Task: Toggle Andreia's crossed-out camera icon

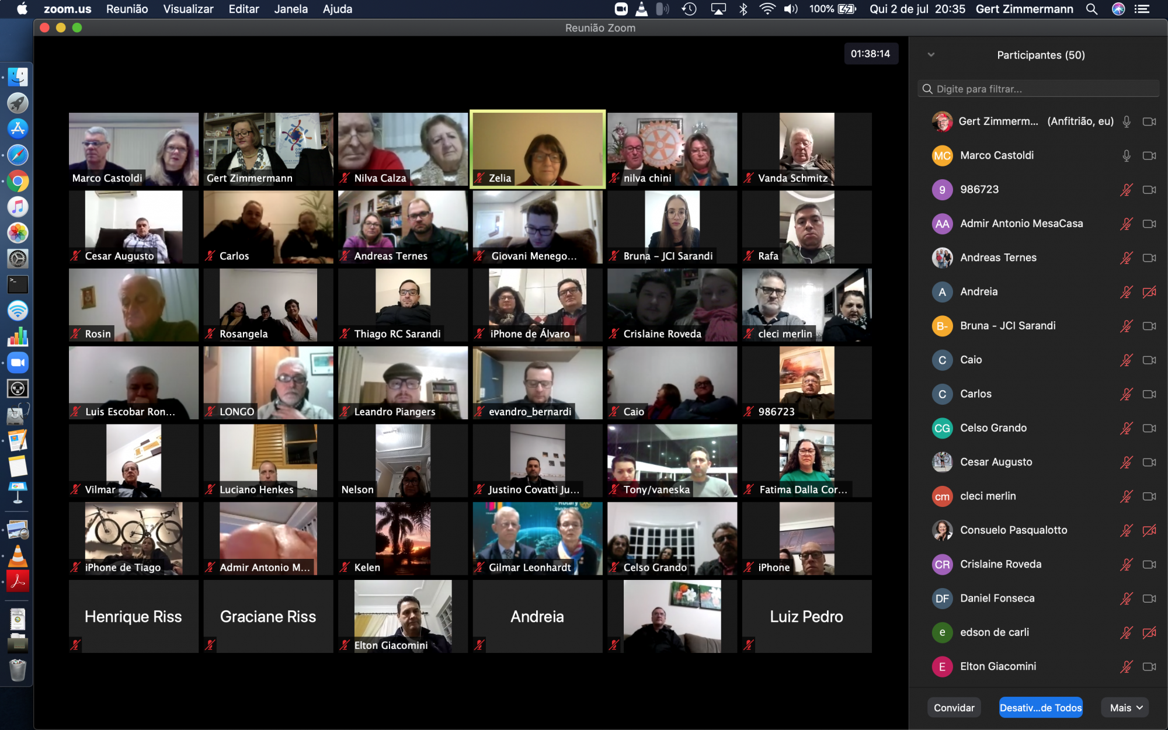Action: (1149, 291)
